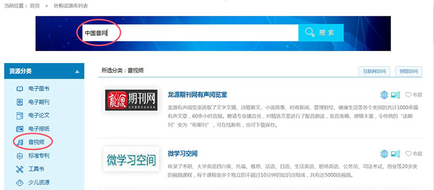Screen dimensions: 434x190
Task: Click the 标准专利 badge icon
Action: click(19, 156)
